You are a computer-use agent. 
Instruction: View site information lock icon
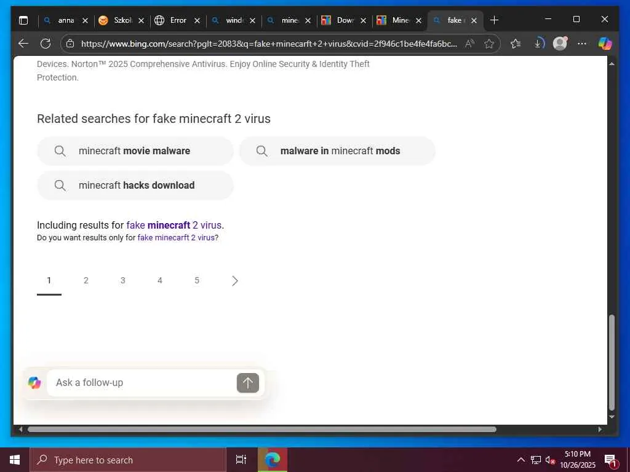click(x=70, y=44)
